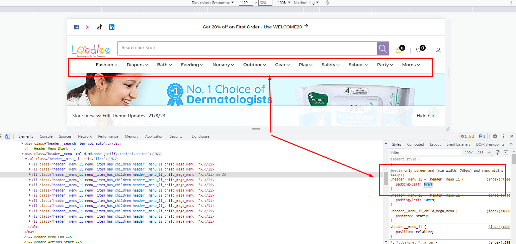Image resolution: width=516 pixels, height=244 pixels.
Task: Click the new style rule plus icon
Action: (x=489, y=152)
